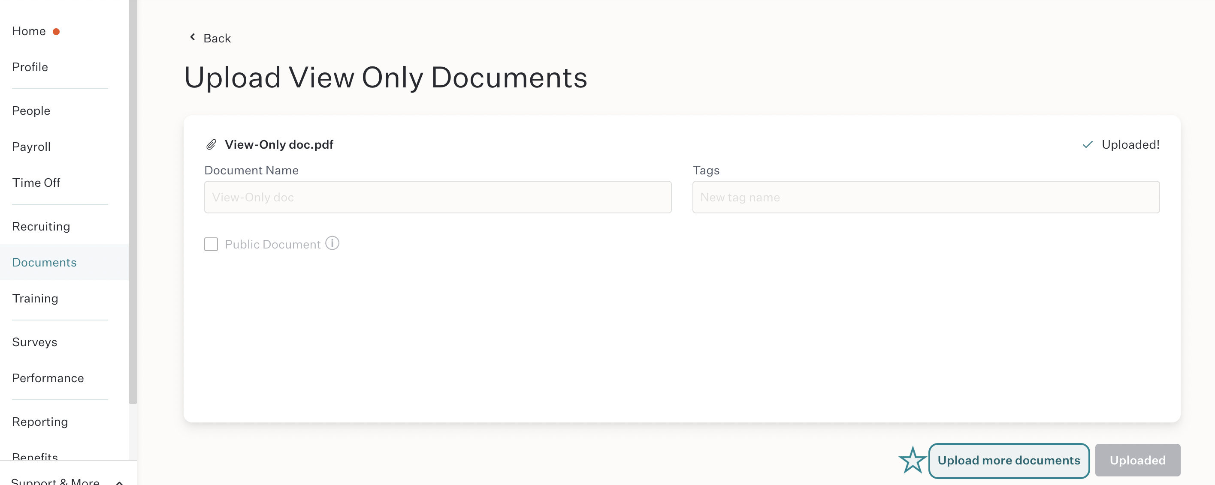The height and width of the screenshot is (485, 1215).
Task: Click the Upload View Only Documents heading
Action: 385,78
